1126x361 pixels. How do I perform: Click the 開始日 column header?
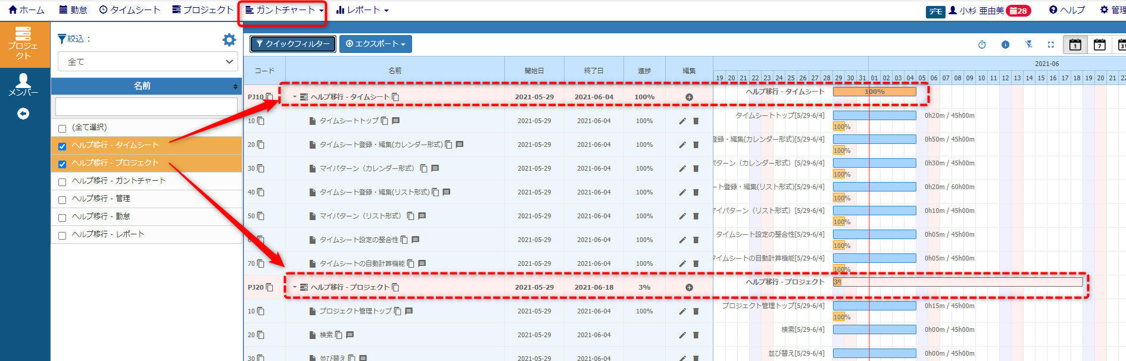(534, 71)
